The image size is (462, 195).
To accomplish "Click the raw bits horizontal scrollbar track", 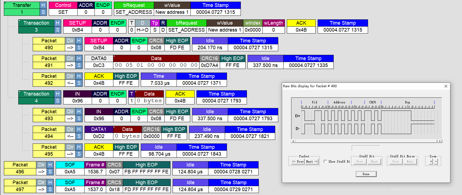I will pyautogui.click(x=366, y=141).
